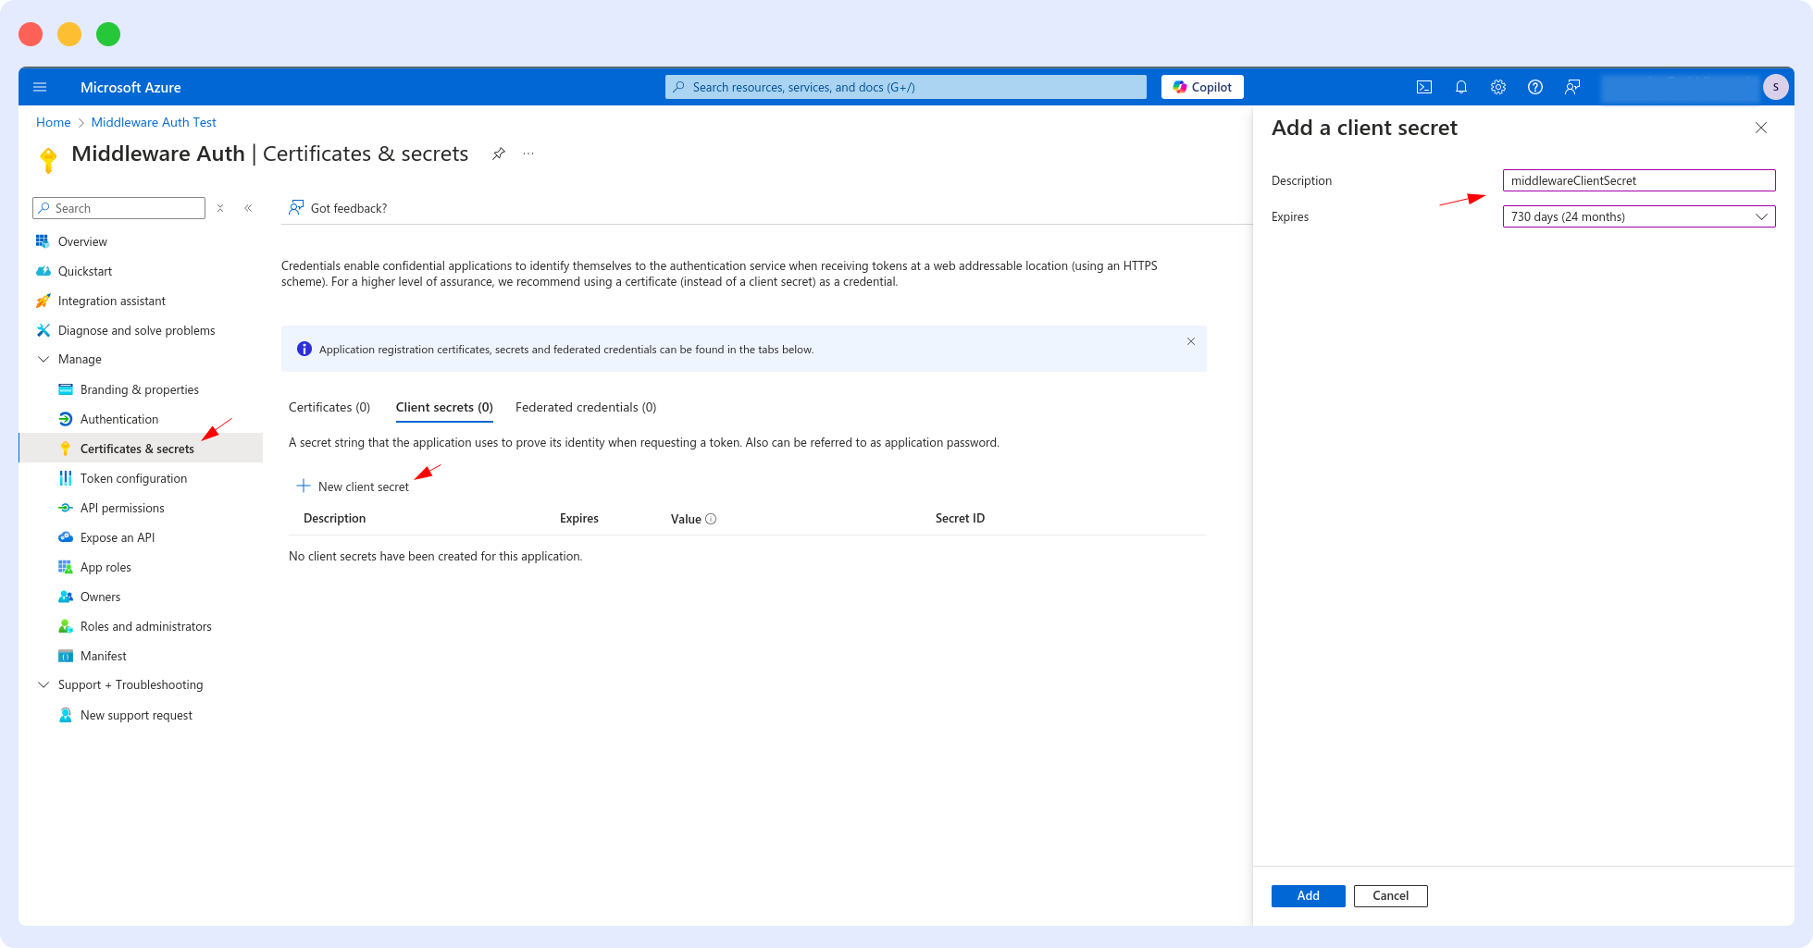This screenshot has height=948, width=1813.
Task: Open the notifications bell
Action: 1461,87
